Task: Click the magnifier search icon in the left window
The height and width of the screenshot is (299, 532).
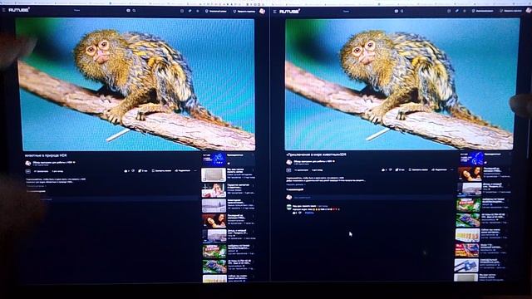Action: click(x=134, y=11)
